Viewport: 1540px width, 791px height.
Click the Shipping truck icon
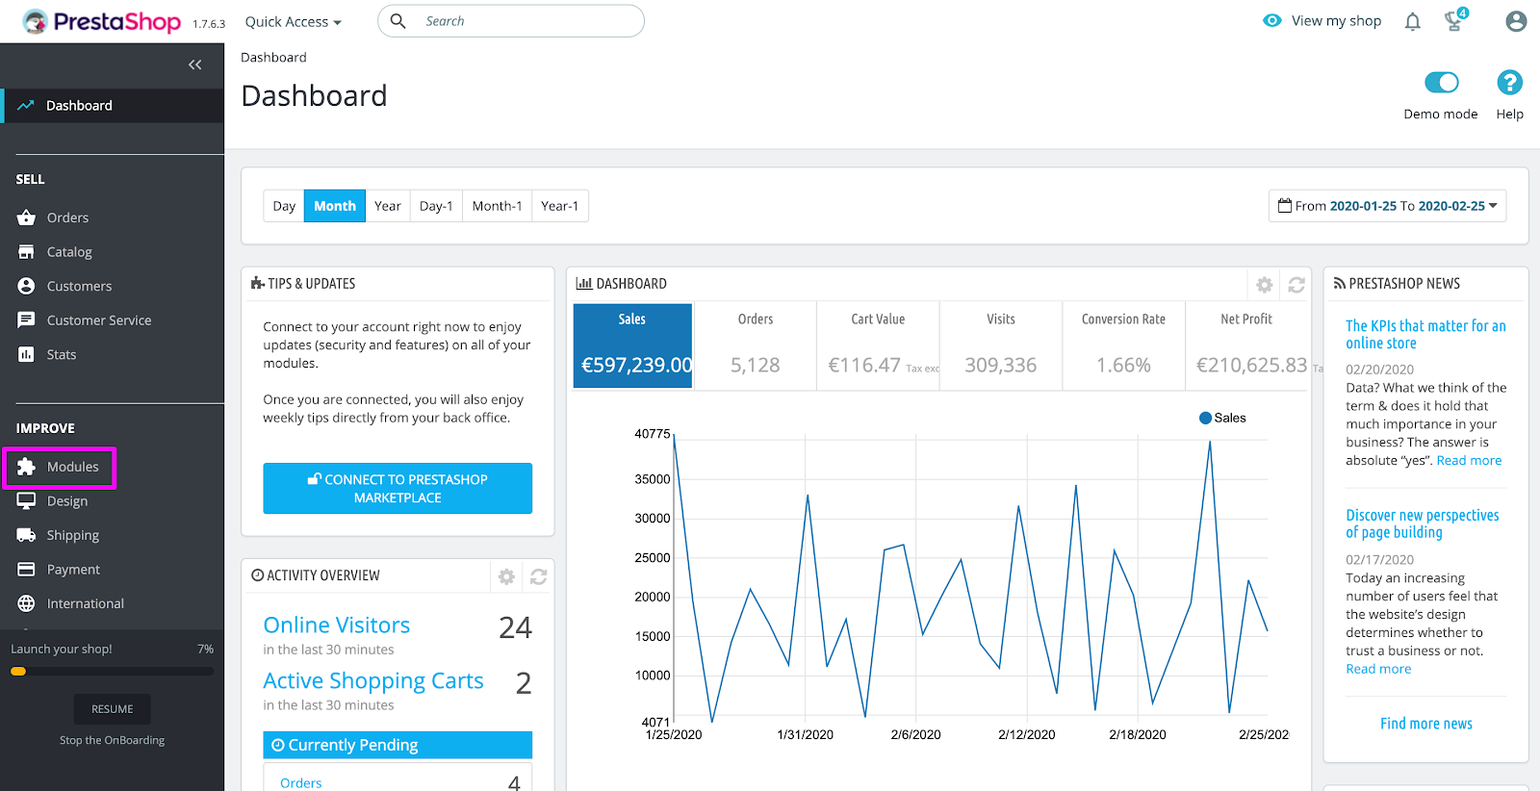pos(26,535)
